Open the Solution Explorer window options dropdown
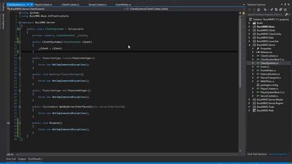292x164 pixels. [282, 5]
